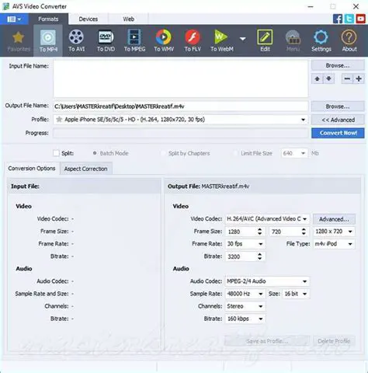Adjust the frame height 720 stepper
Screen dimensions: 368x373
[304, 232]
